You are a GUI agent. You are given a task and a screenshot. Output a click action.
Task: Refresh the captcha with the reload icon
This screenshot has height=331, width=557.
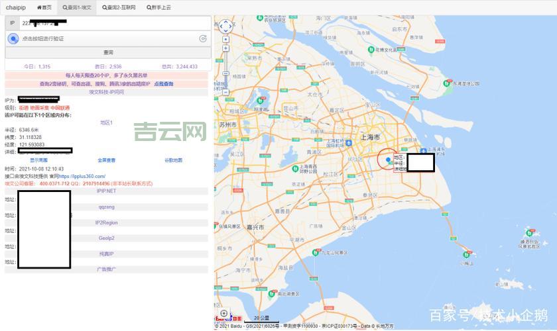(x=203, y=38)
